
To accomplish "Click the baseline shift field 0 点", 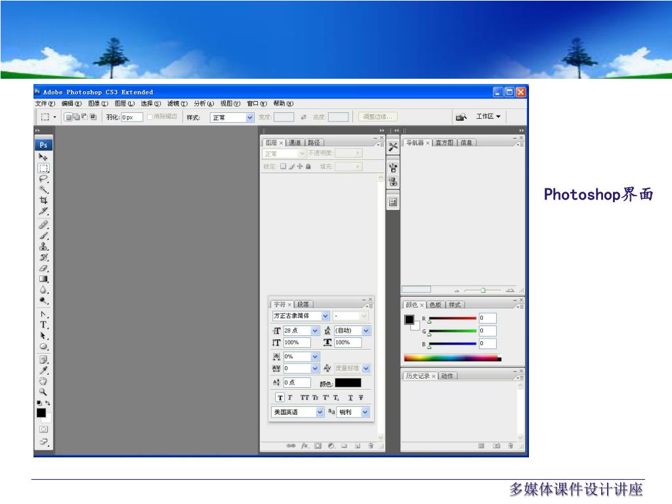I will 297,383.
